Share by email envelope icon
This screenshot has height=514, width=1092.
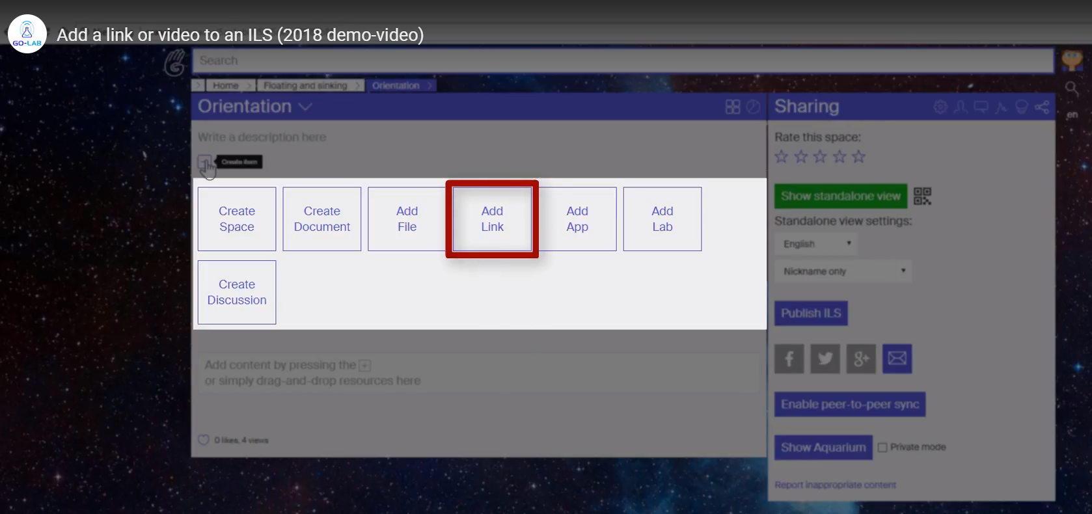point(897,358)
